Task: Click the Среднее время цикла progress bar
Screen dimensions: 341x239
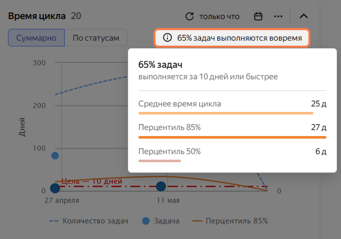Action: click(226, 113)
